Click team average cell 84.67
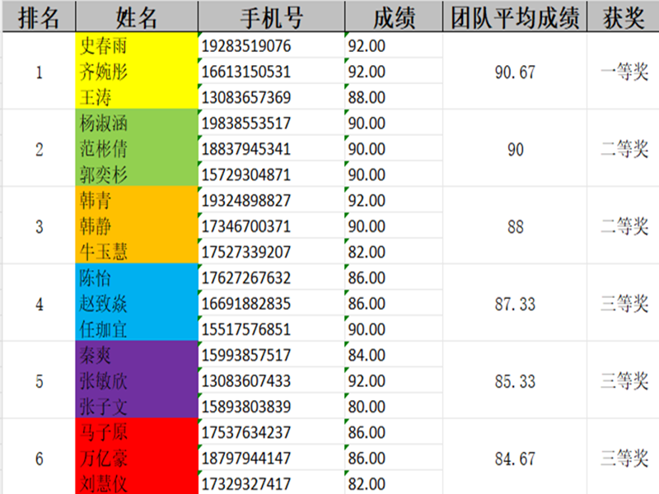Image resolution: width=659 pixels, height=494 pixels. click(514, 457)
